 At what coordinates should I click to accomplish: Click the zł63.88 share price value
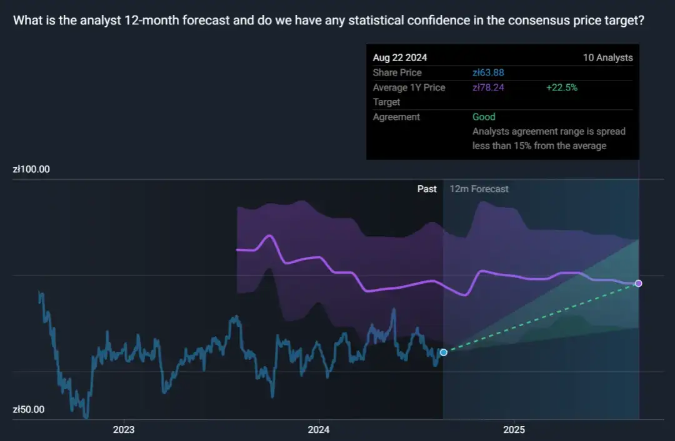point(488,73)
